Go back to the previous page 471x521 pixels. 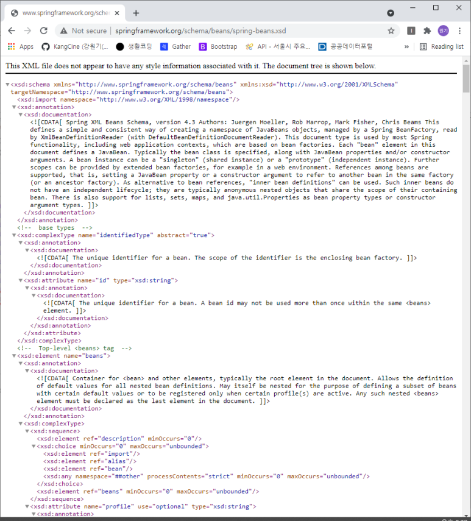(x=12, y=31)
